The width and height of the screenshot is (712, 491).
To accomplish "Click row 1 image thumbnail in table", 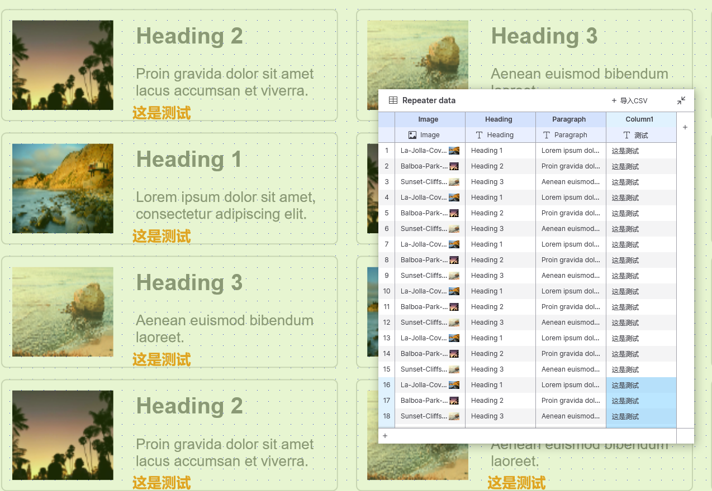I will 454,151.
